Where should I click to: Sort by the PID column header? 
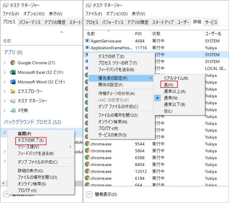[141, 34]
